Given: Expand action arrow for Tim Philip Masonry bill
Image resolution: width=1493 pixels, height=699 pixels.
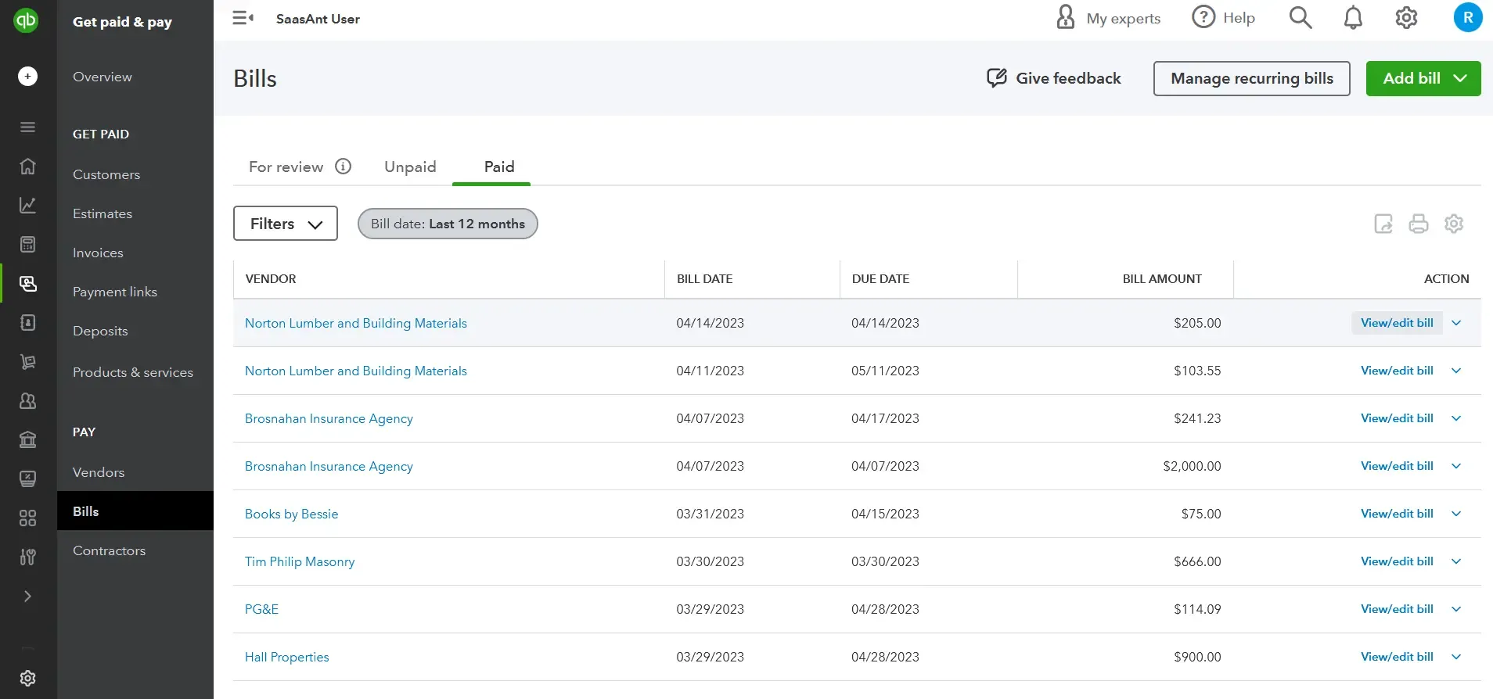Looking at the screenshot, I should pos(1456,561).
